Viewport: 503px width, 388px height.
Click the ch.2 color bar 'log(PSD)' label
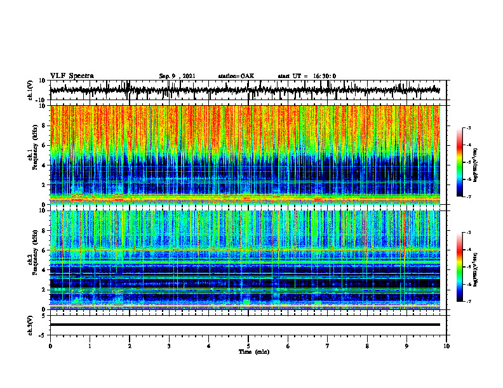(x=475, y=269)
